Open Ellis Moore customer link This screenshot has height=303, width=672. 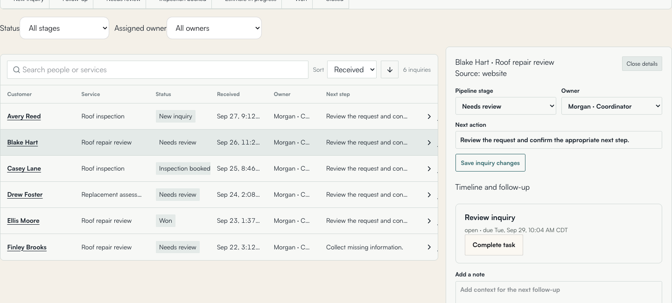tap(23, 221)
